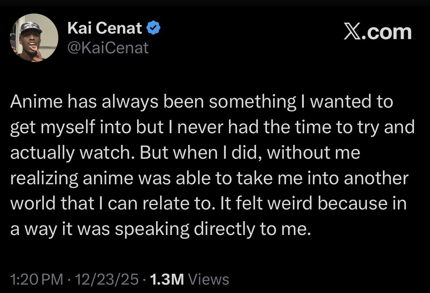The height and width of the screenshot is (293, 430).
Task: Click tweet line "get myself into but I never"
Action: [x=212, y=128]
